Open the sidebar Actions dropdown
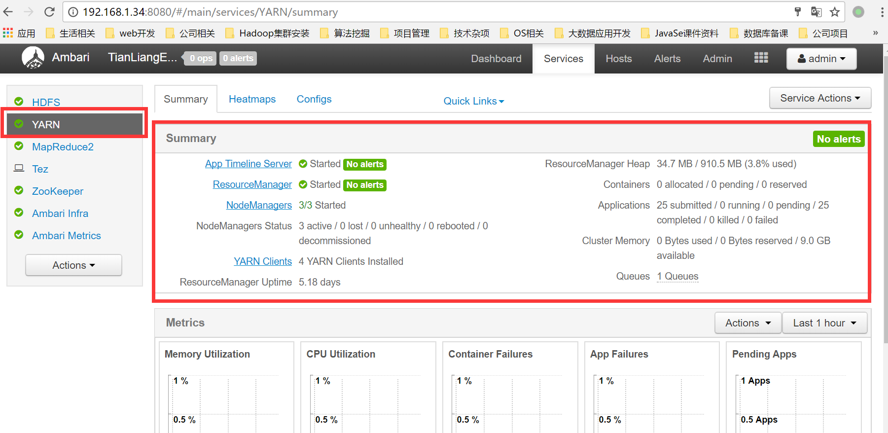The image size is (888, 433). (x=73, y=265)
